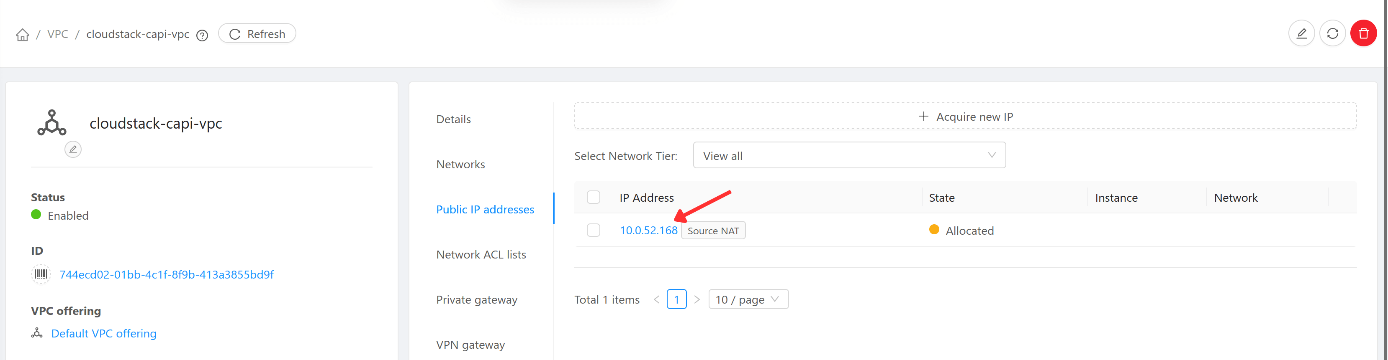Check the box for IP 10.0.52.168
This screenshot has width=1388, height=360.
[593, 230]
